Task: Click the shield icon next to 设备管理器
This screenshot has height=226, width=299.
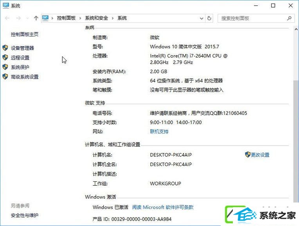Action: (x=5, y=48)
